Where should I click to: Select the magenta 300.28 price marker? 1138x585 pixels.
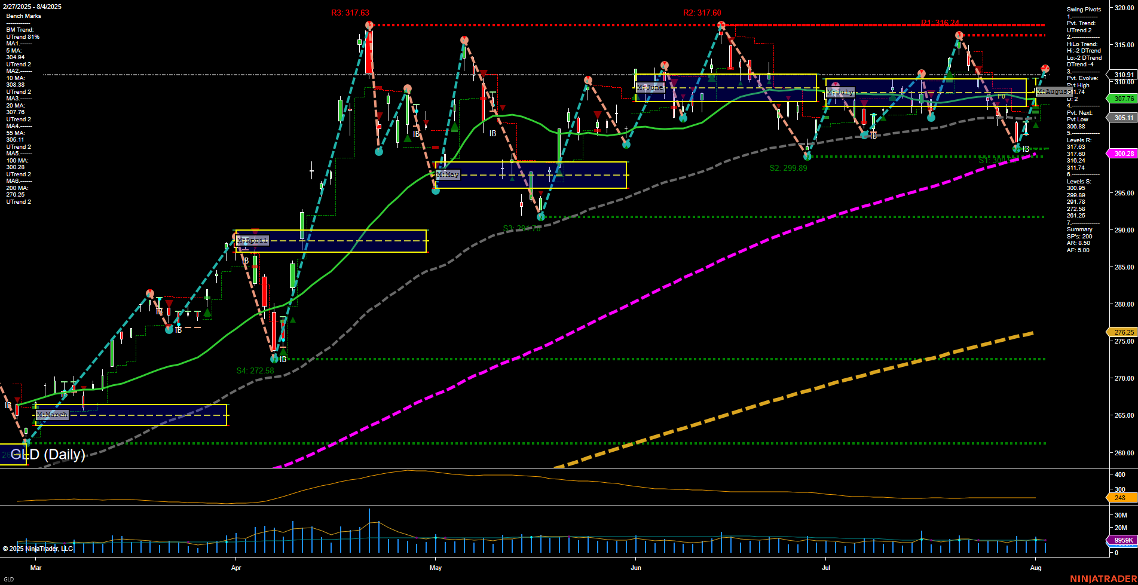pos(1123,154)
